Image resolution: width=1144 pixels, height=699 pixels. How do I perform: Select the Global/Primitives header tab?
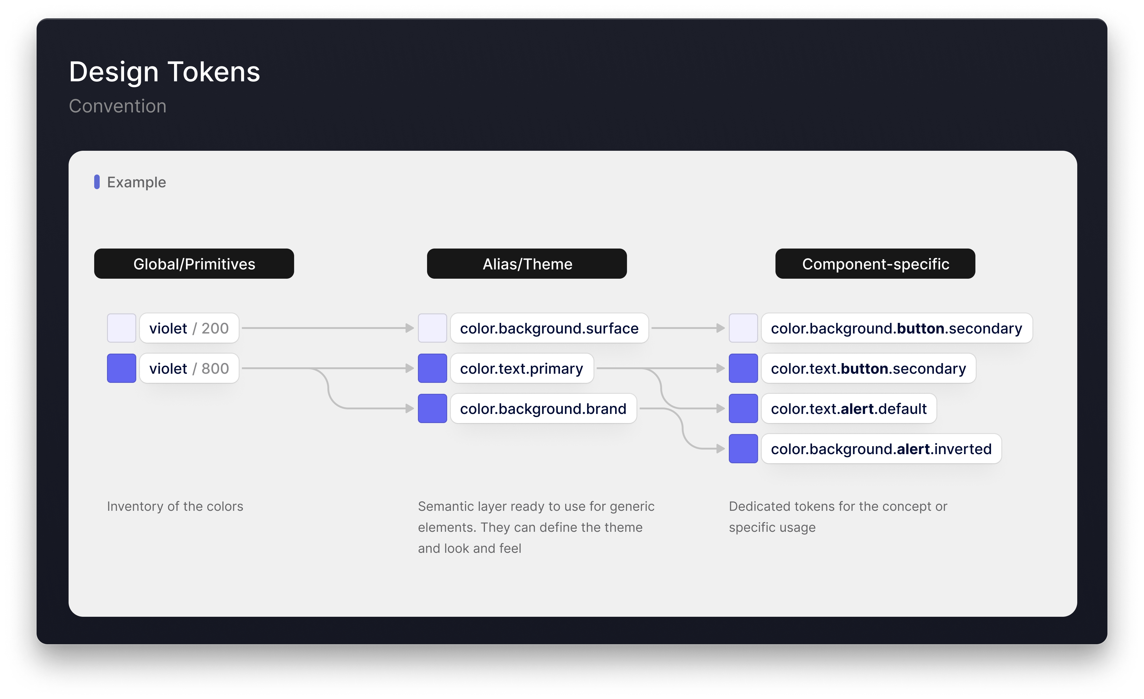click(x=194, y=263)
